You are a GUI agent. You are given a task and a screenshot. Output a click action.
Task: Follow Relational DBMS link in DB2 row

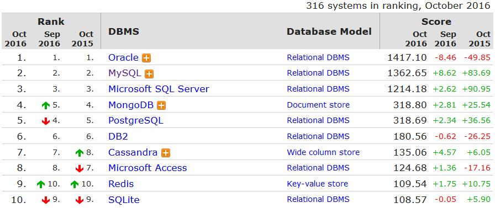pyautogui.click(x=318, y=137)
